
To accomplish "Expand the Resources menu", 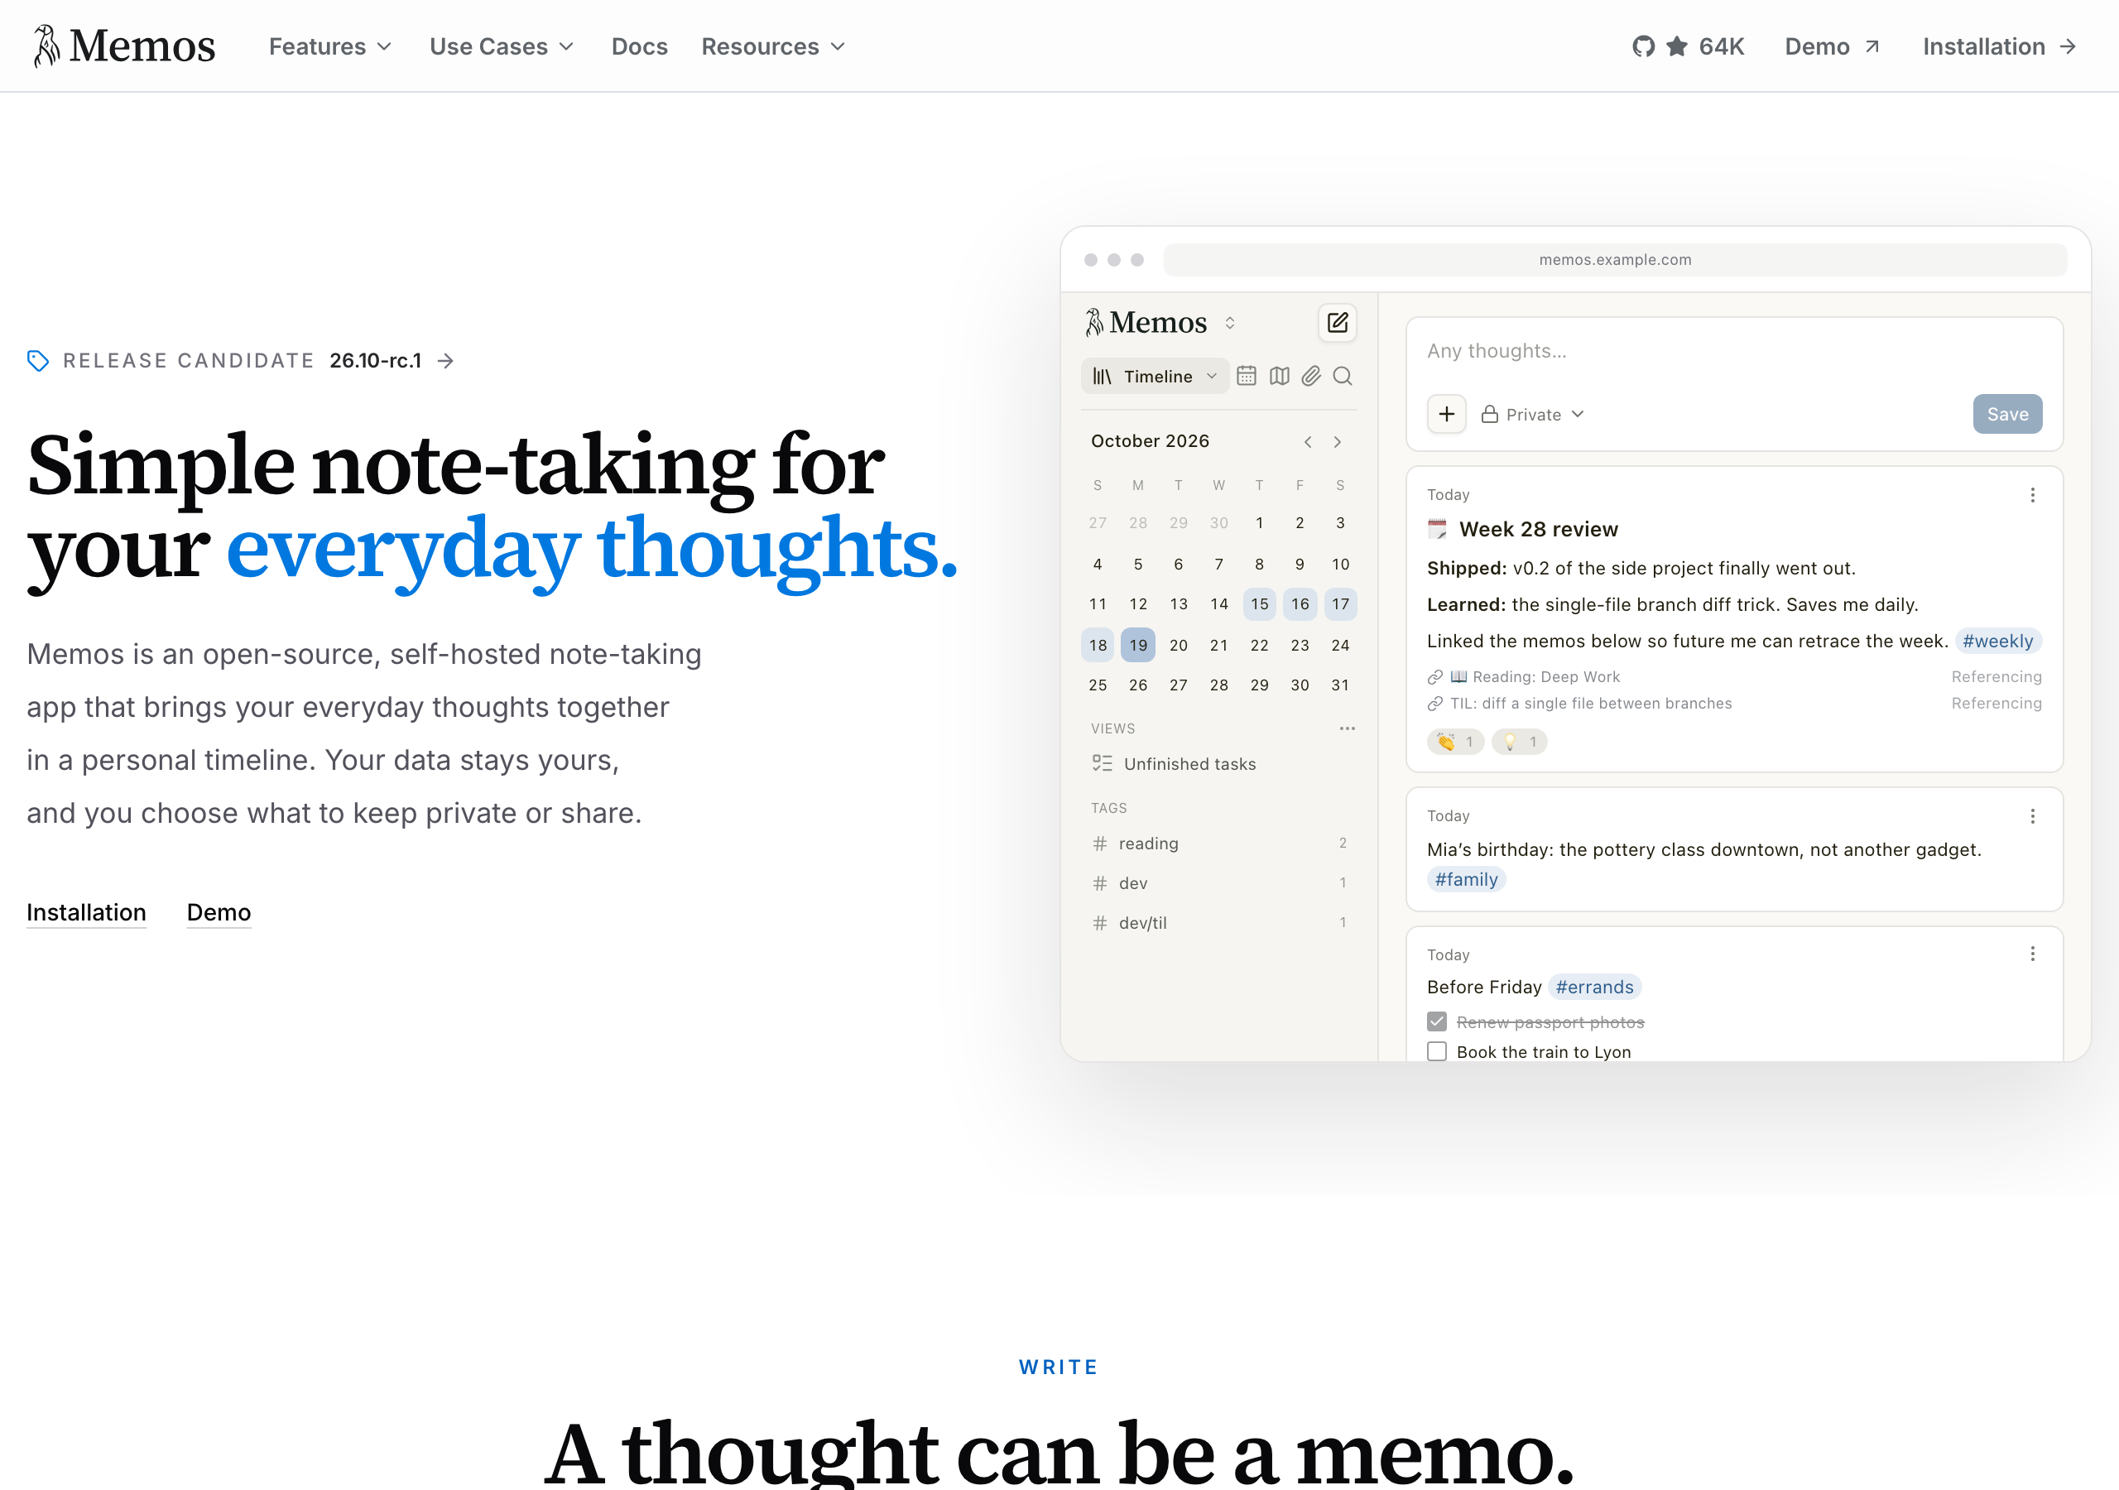I will click(x=773, y=46).
